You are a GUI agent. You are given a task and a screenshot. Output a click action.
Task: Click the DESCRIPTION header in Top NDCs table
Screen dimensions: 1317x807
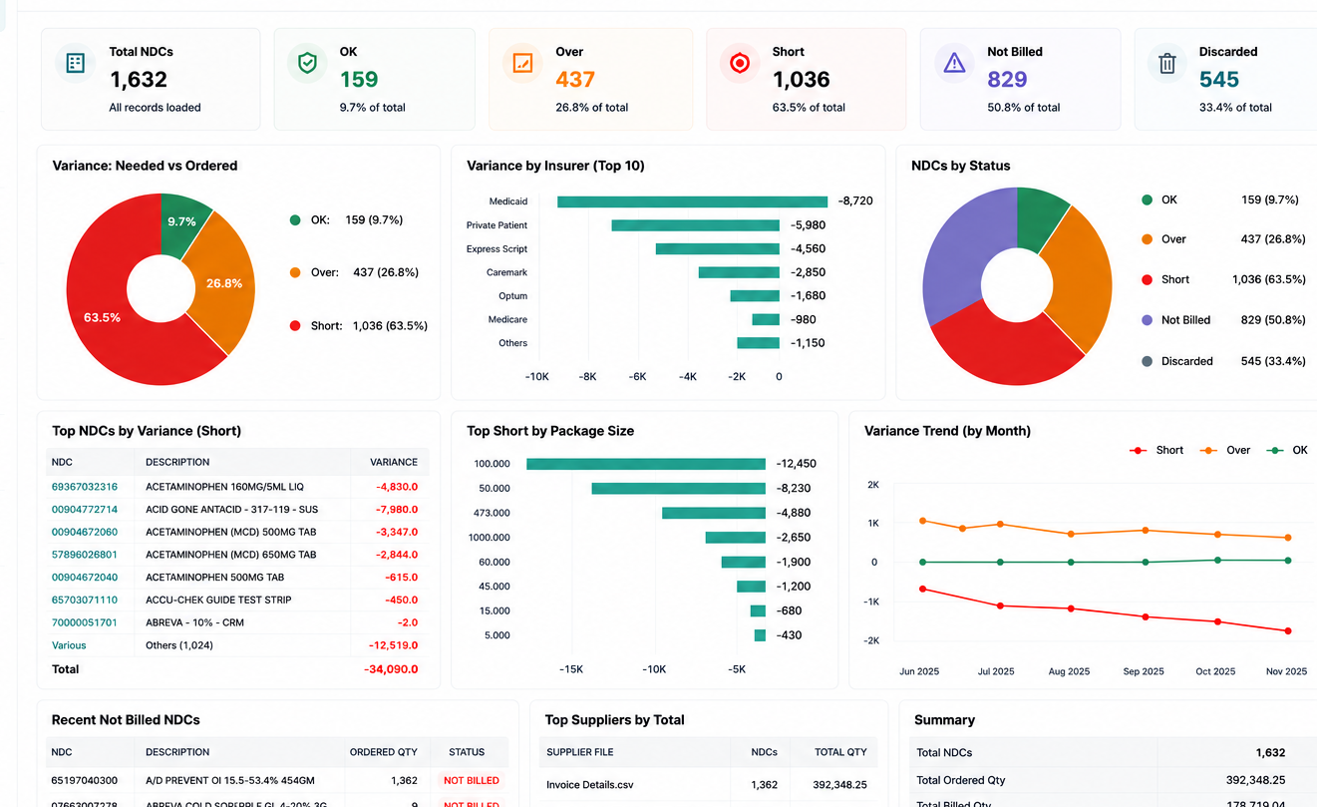coord(177,462)
